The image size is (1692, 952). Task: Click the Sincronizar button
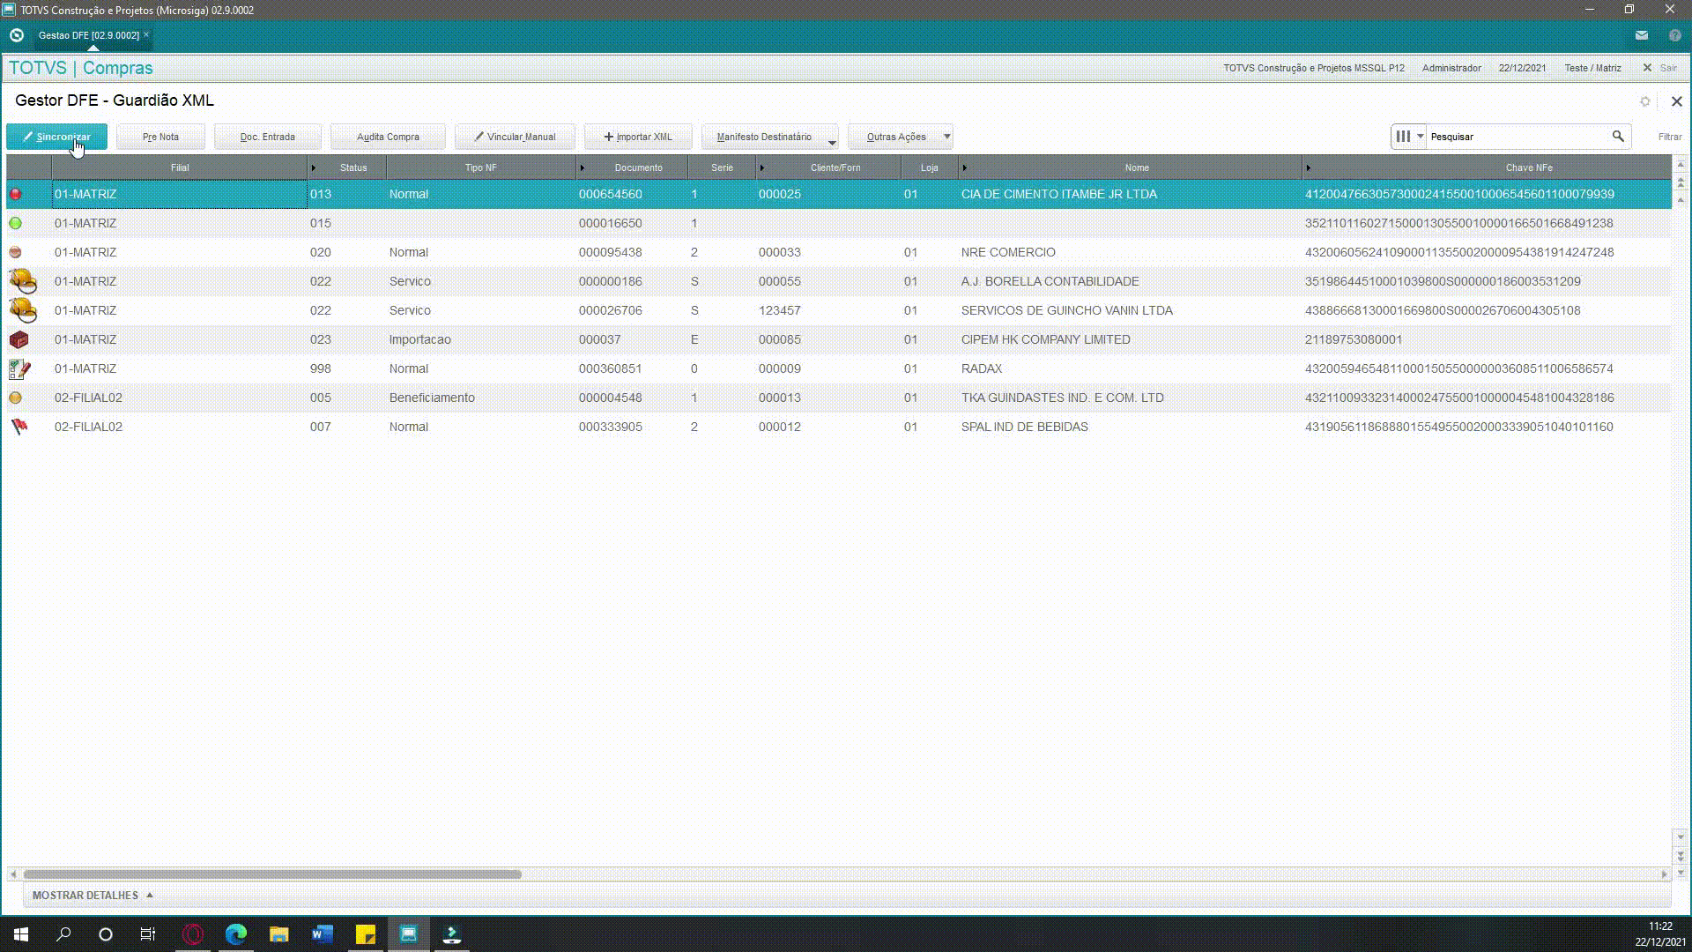[x=57, y=137]
